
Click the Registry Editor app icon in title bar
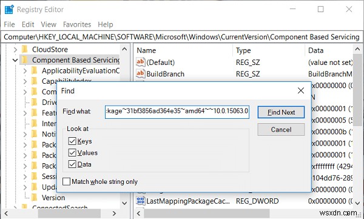(x=9, y=10)
